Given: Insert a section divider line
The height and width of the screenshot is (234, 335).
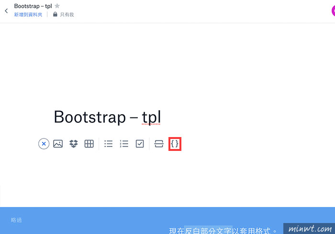Looking at the screenshot, I should click(159, 144).
